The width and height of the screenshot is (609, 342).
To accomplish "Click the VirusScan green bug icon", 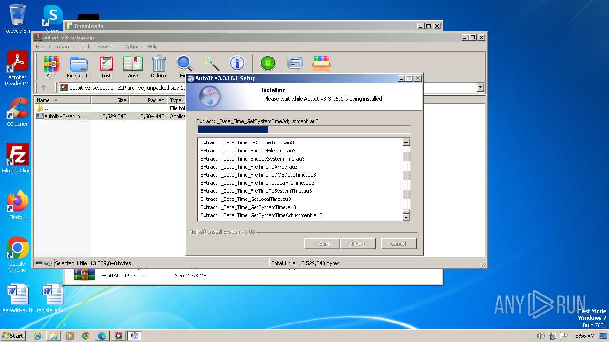I will 268,63.
